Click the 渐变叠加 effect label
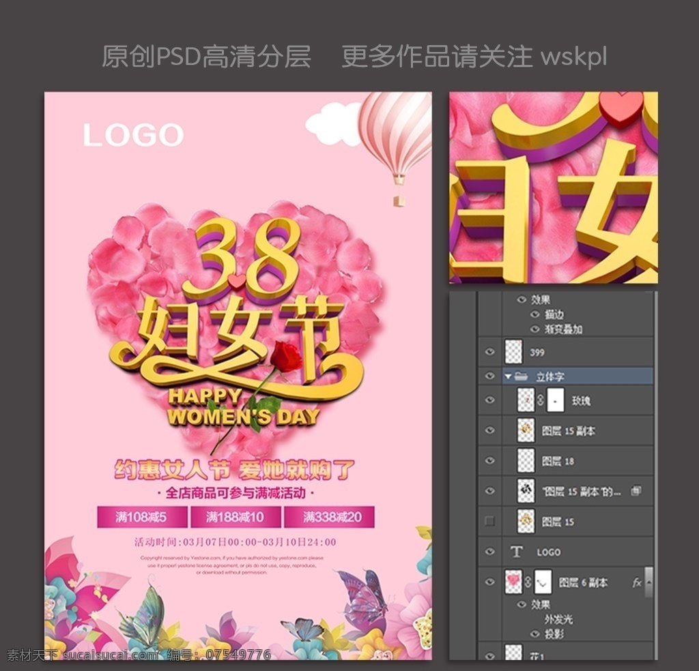699x671 pixels. pos(563,329)
